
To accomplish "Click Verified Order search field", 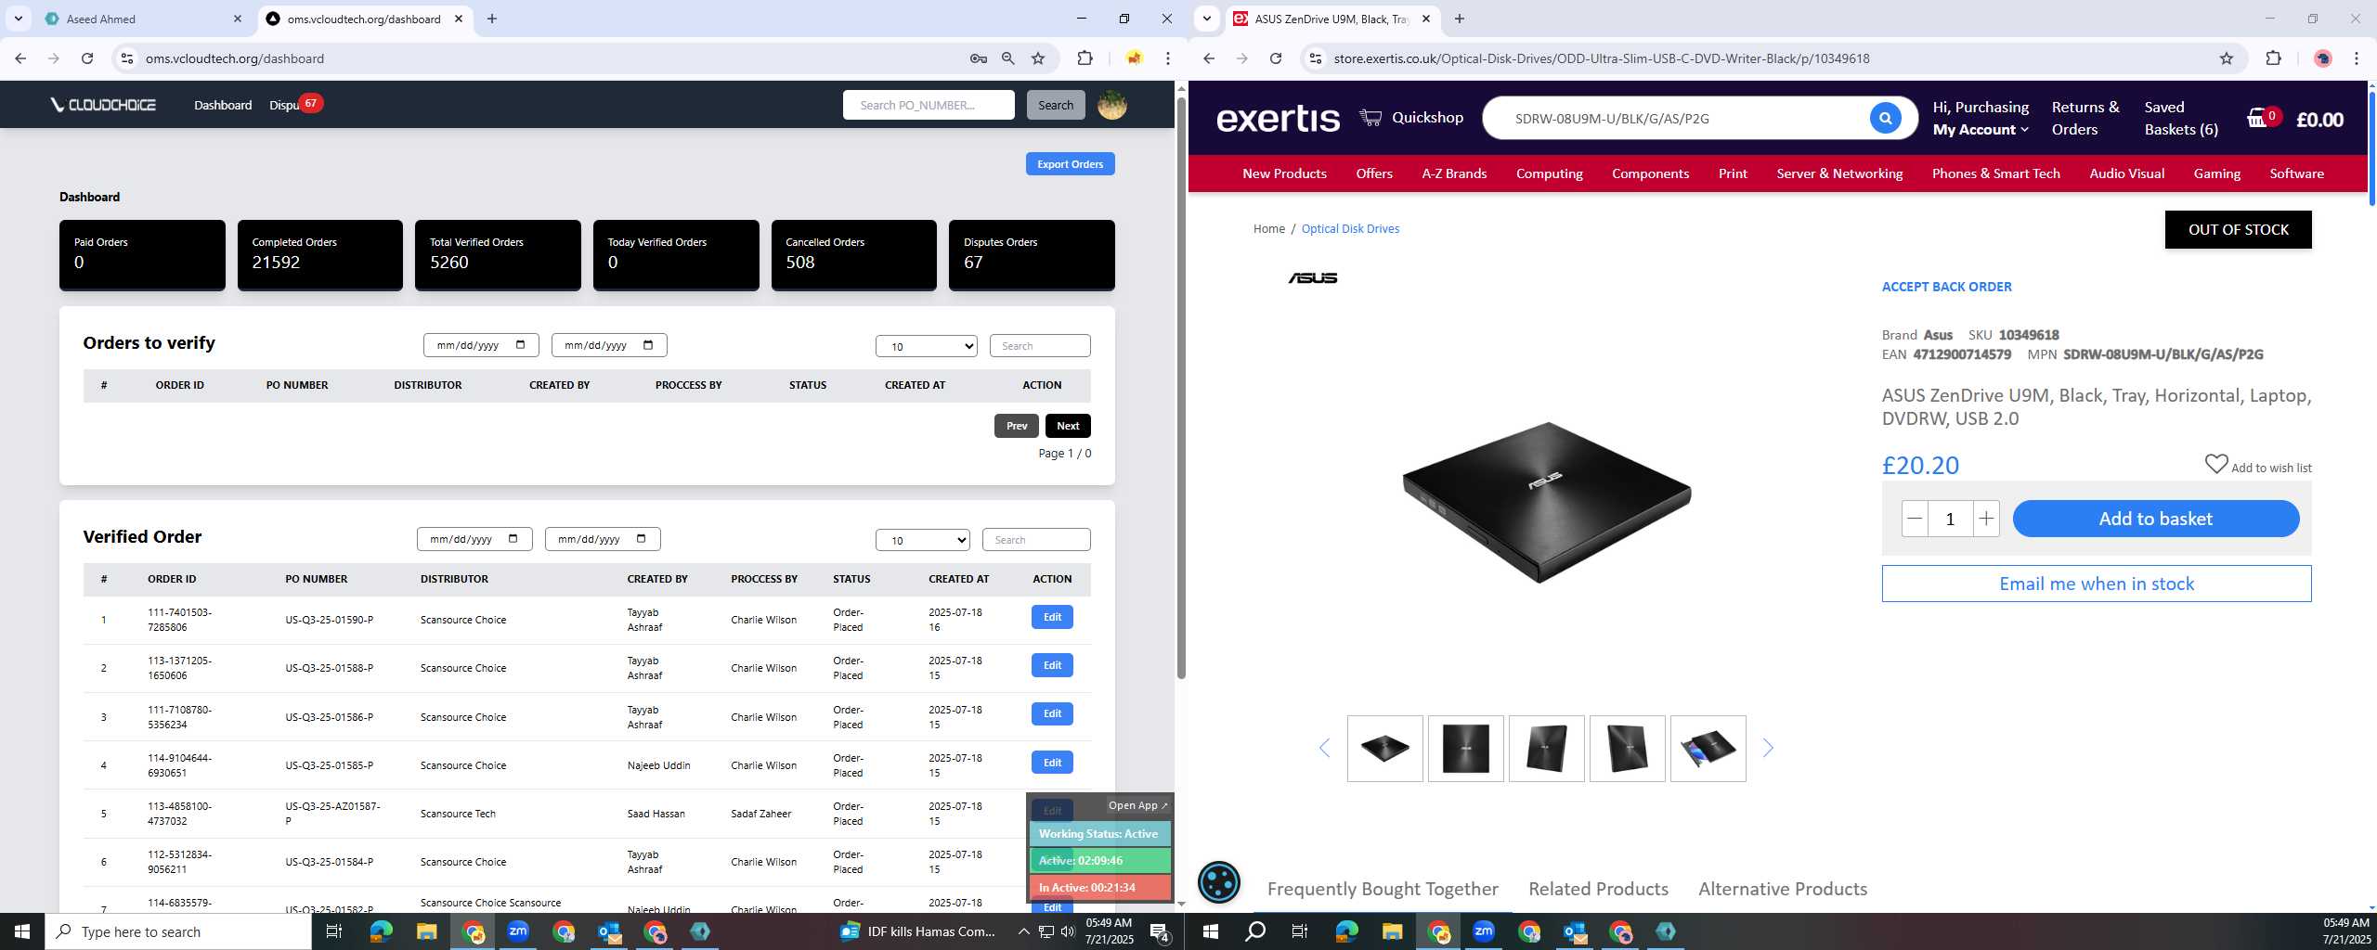I will pos(1036,540).
